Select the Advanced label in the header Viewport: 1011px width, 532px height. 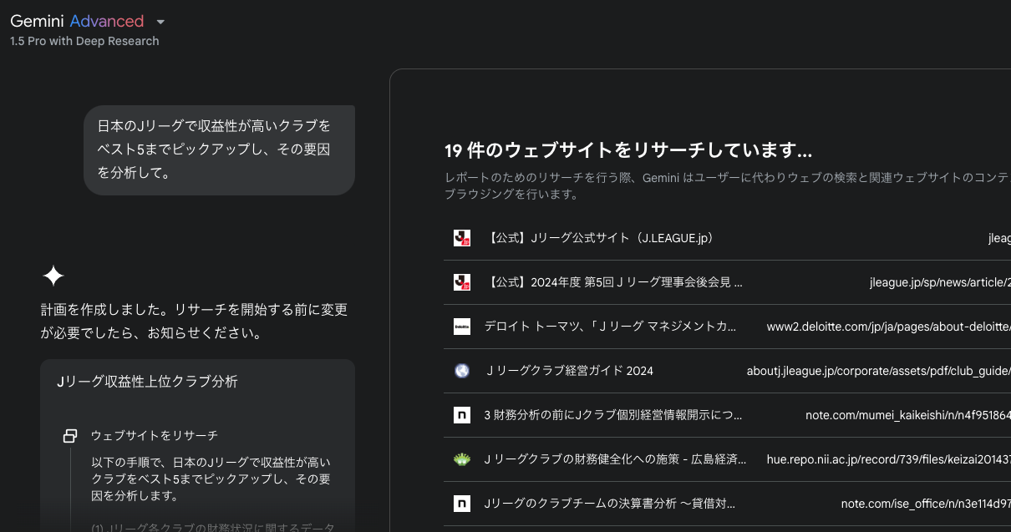107,21
